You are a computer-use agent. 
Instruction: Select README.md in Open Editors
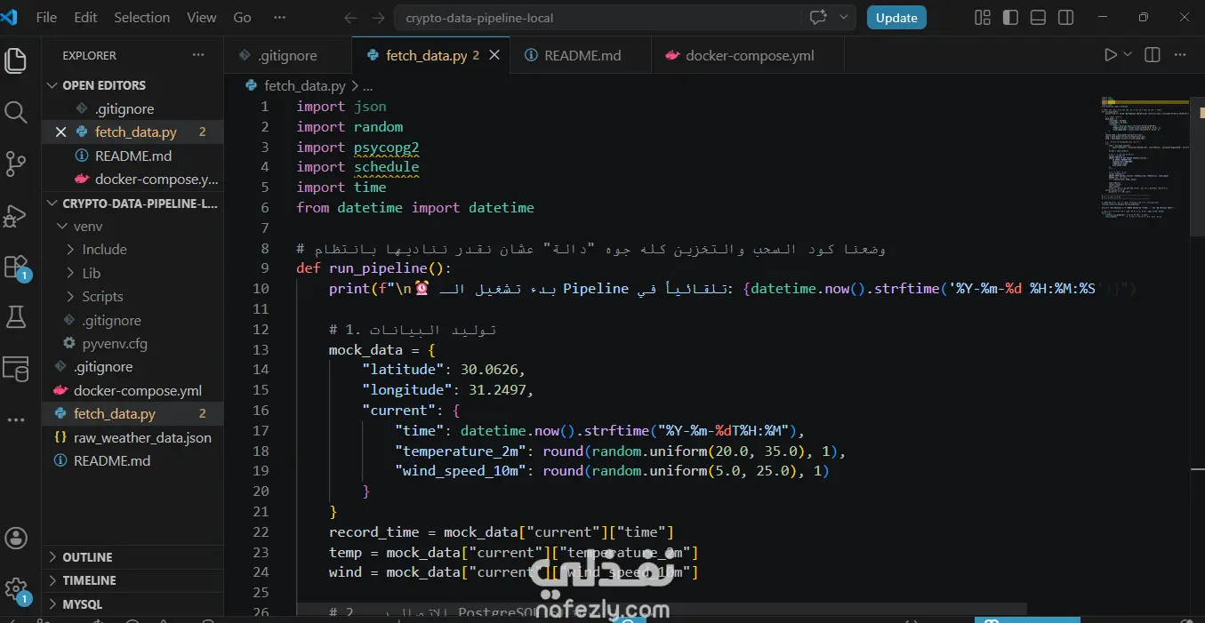[x=133, y=156]
